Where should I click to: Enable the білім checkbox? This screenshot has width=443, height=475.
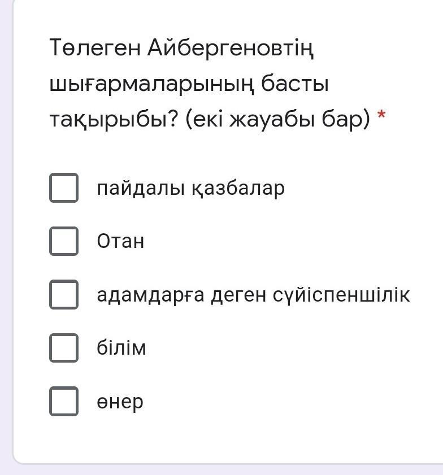click(63, 347)
